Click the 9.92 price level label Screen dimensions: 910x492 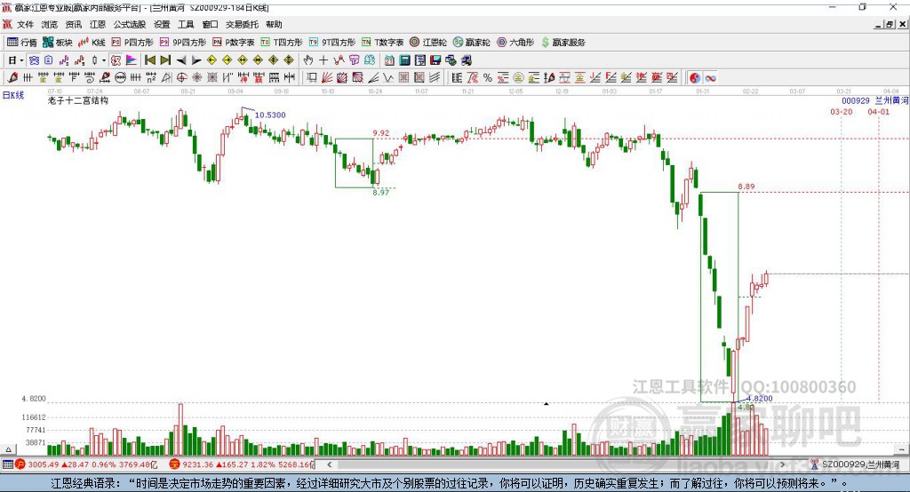click(x=381, y=133)
